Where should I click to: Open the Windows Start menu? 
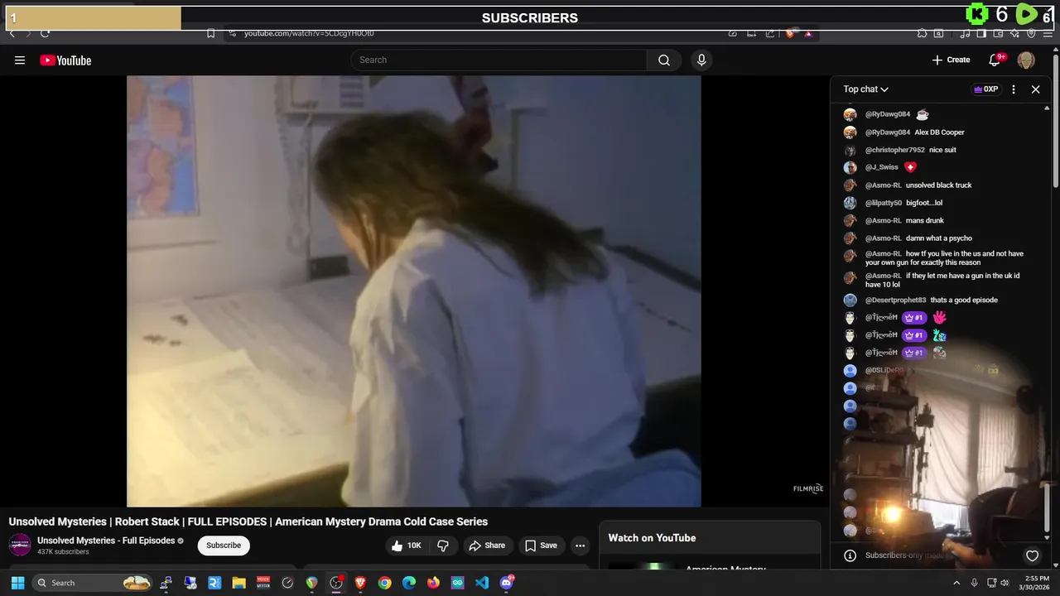[x=17, y=583]
